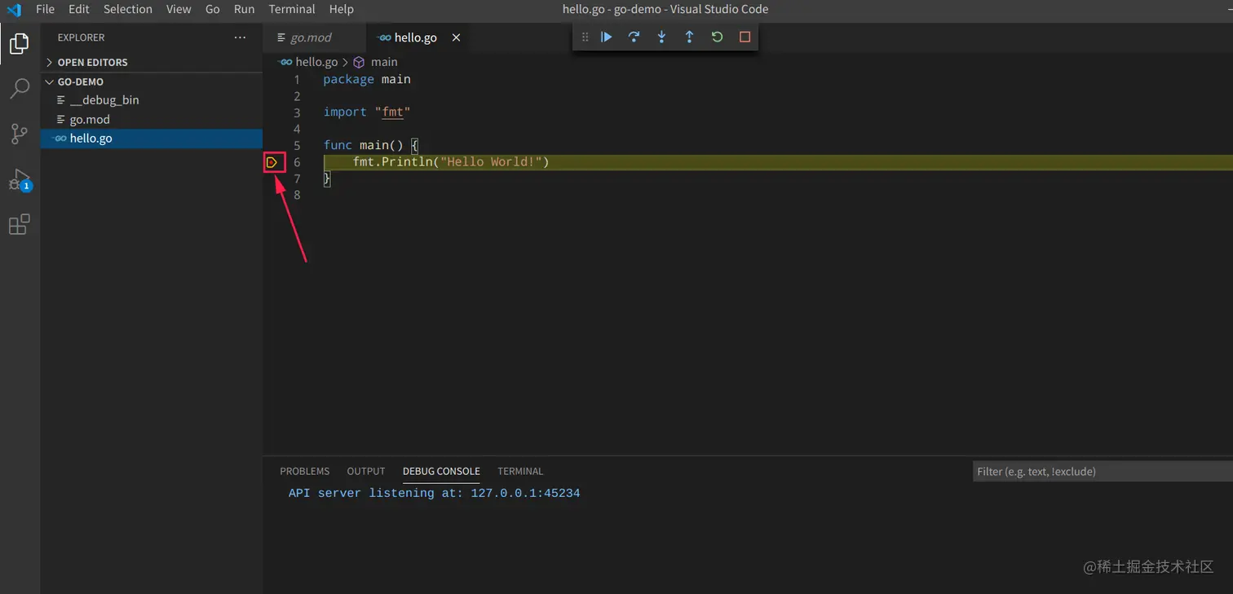Screen dimensions: 1233x594
Task: Close the hello.go editor tab
Action: pos(456,37)
